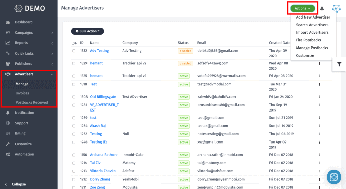The image size is (346, 189).
Task: Check the box for Dorry Zhang
Action: click(x=74, y=180)
